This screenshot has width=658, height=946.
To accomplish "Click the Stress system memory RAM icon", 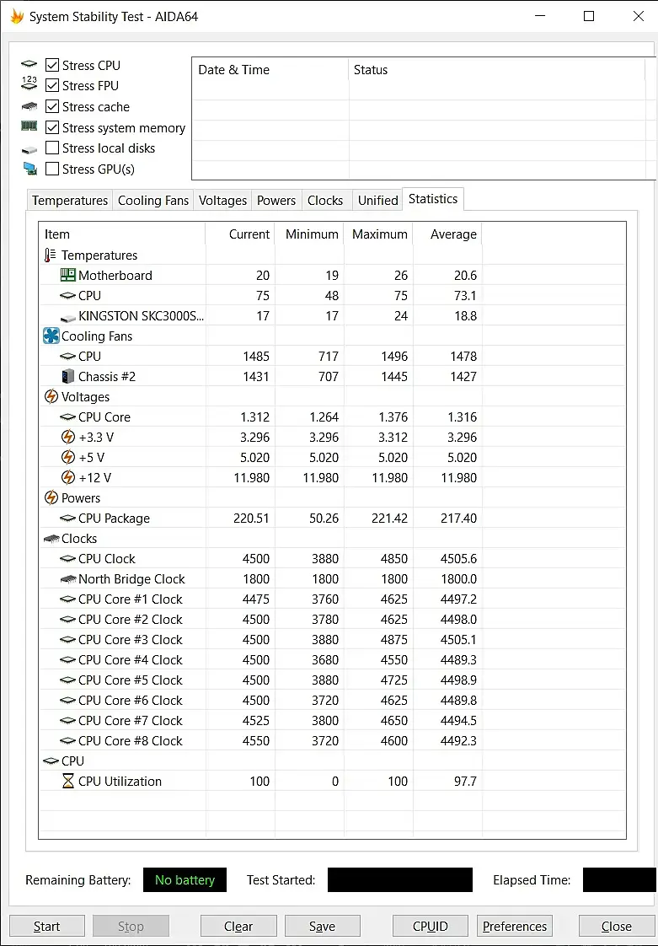I will click(29, 126).
